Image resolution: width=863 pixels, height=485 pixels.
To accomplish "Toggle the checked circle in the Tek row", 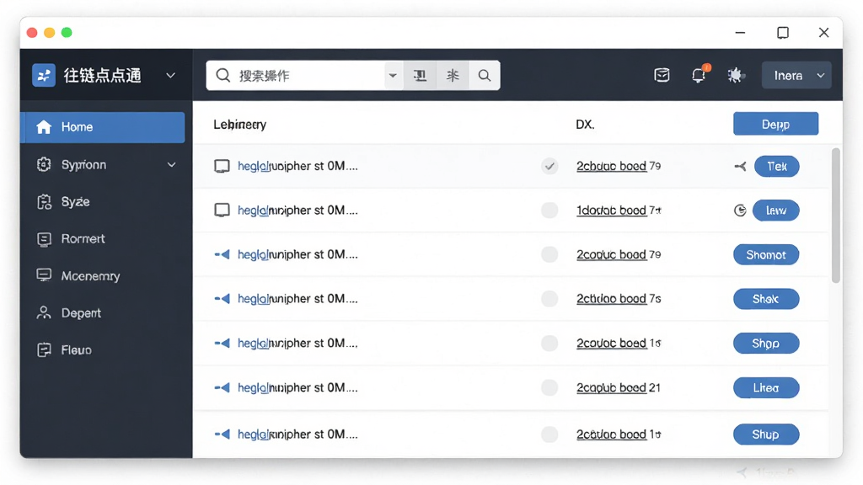I will click(x=549, y=166).
